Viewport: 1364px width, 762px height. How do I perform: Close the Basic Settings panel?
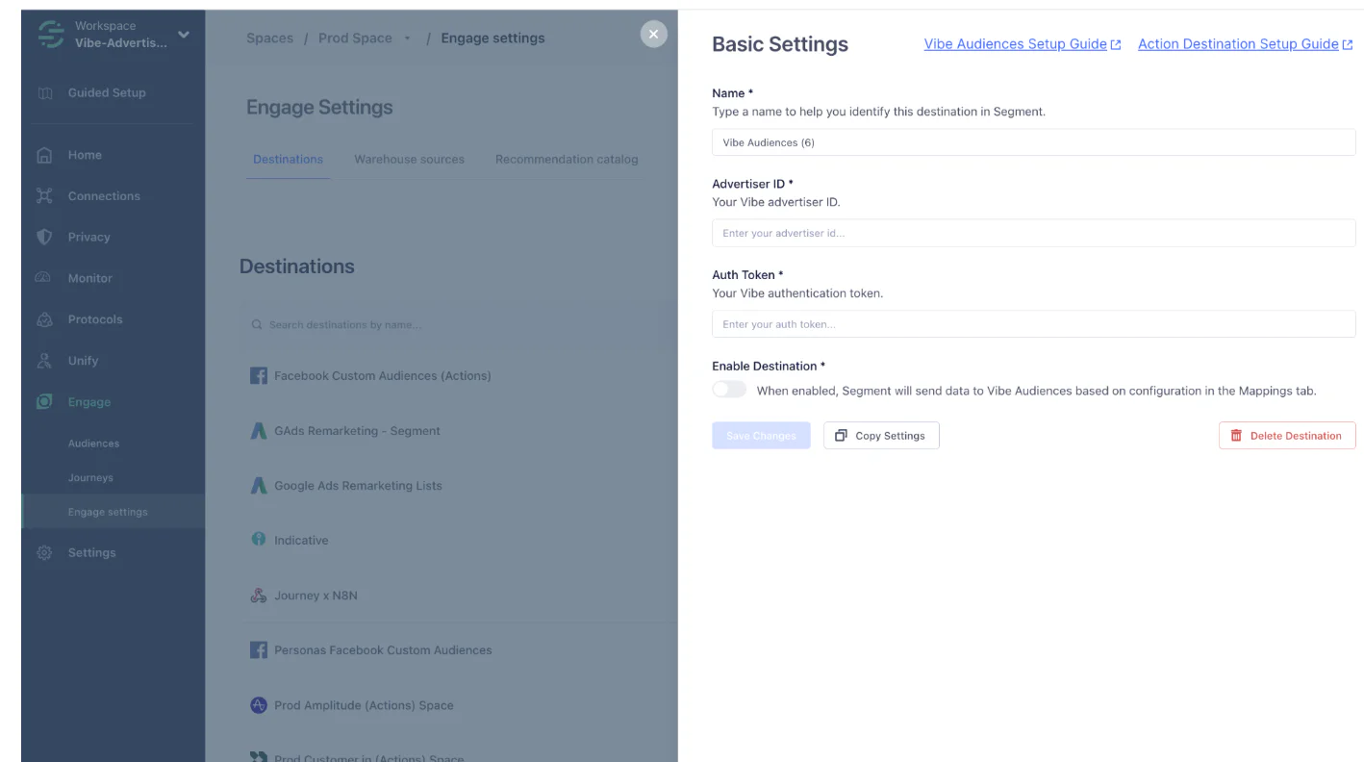[654, 35]
